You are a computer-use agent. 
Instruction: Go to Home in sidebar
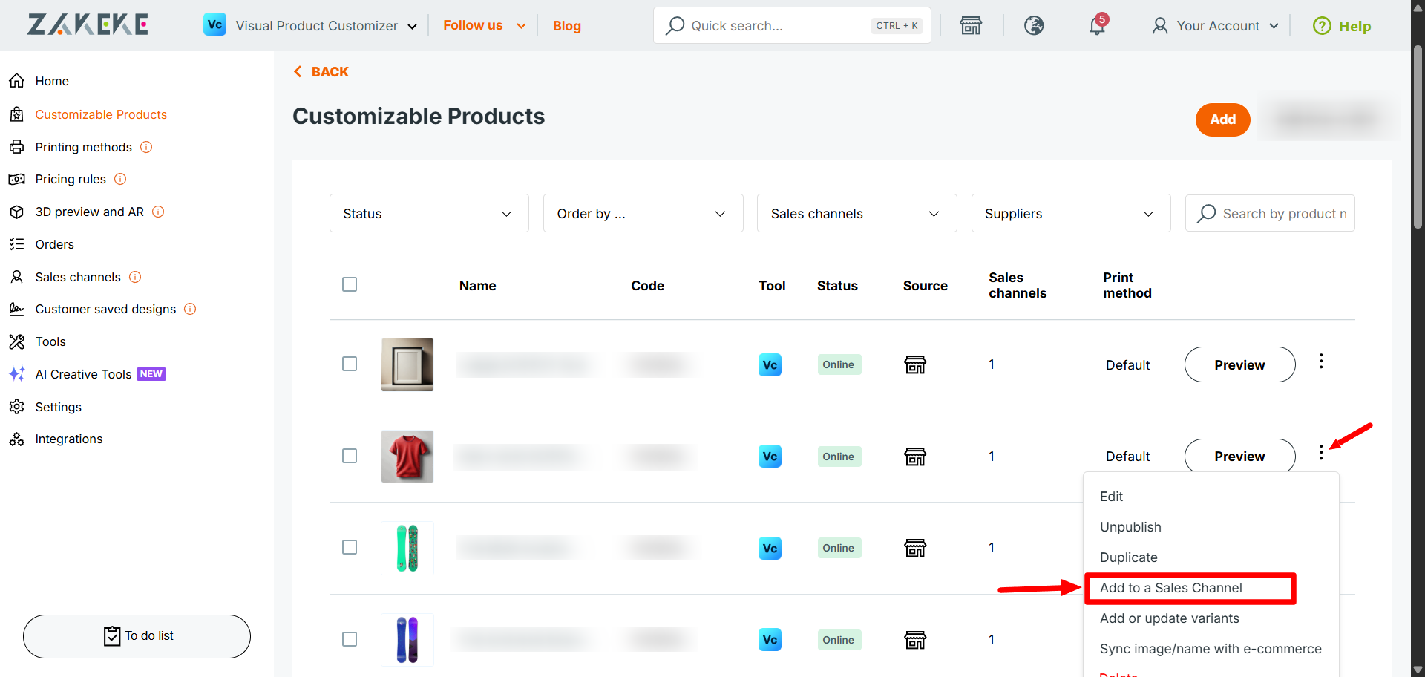[52, 81]
